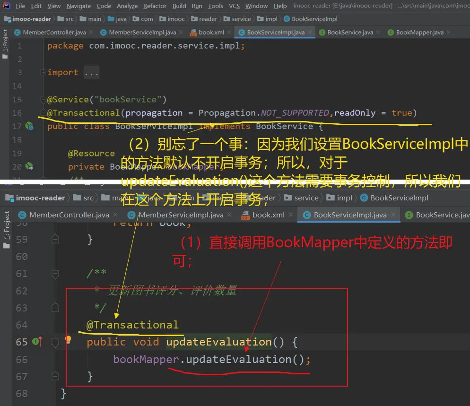The height and width of the screenshot is (406, 470).
Task: Open the Navigate menu
Action: (x=78, y=6)
